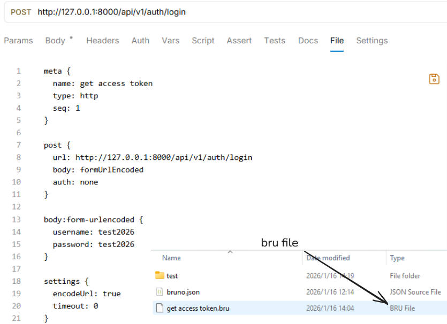Switch to the Script tab
Image resolution: width=447 pixels, height=324 pixels.
203,41
